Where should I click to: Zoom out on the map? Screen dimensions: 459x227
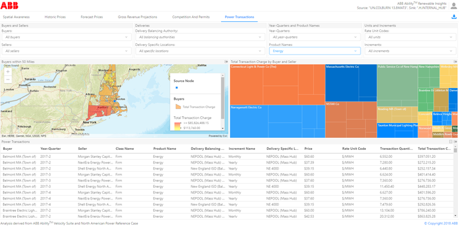point(7,80)
